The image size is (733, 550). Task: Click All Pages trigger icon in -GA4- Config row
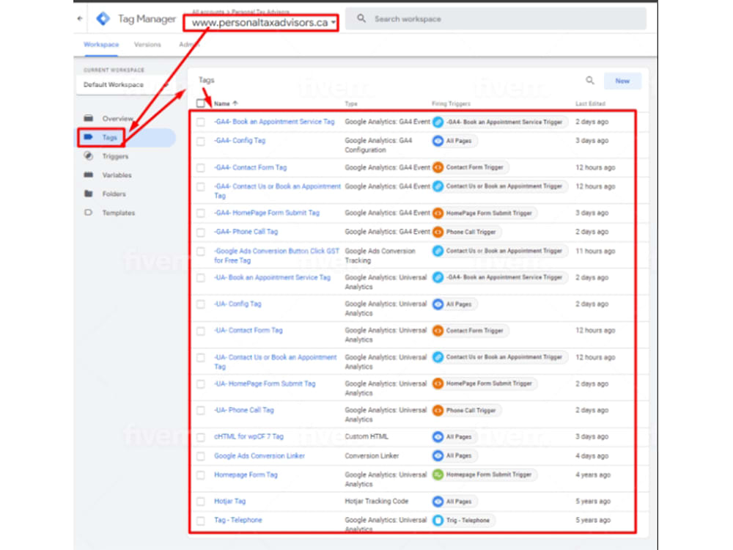click(438, 141)
